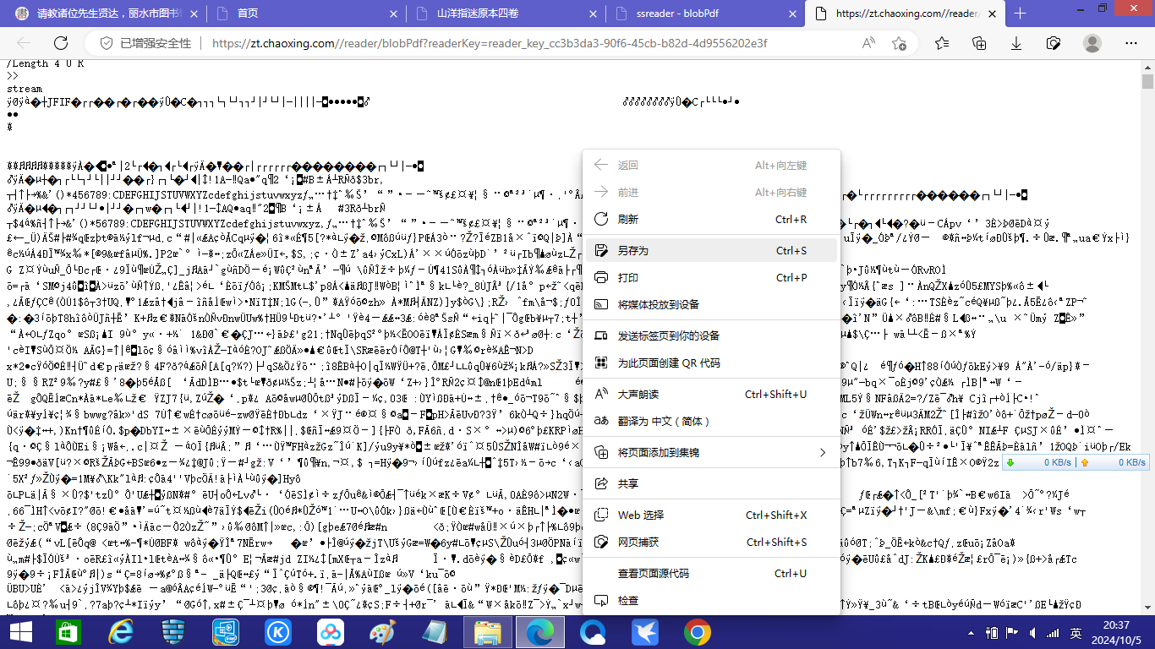
Task: Select 检查 (Inspect) at menu bottom
Action: pyautogui.click(x=711, y=600)
